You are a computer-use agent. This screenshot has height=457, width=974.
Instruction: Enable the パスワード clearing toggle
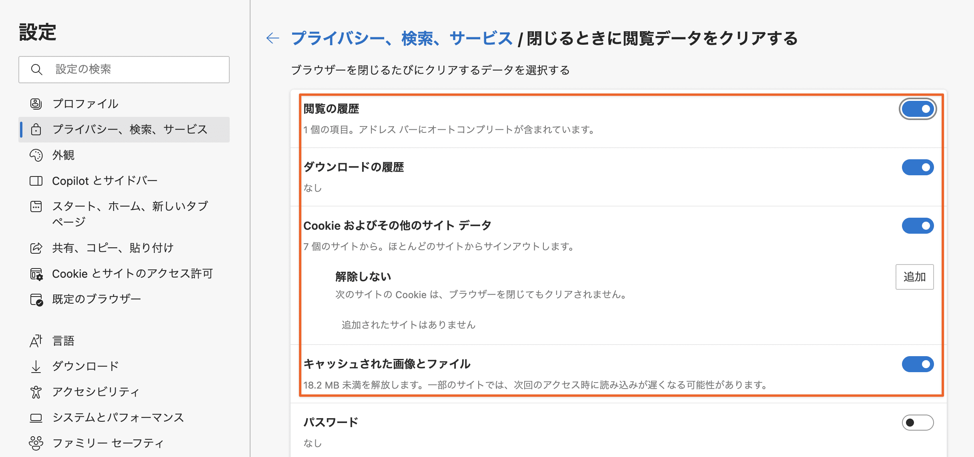[918, 422]
